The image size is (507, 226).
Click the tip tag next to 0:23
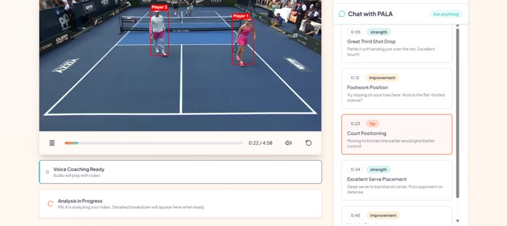[372, 124]
